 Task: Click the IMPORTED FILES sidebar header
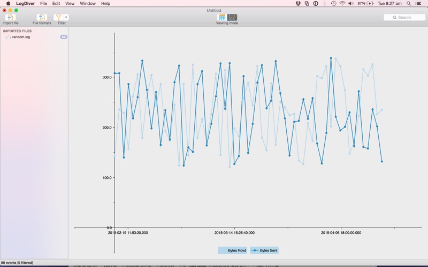click(x=17, y=31)
